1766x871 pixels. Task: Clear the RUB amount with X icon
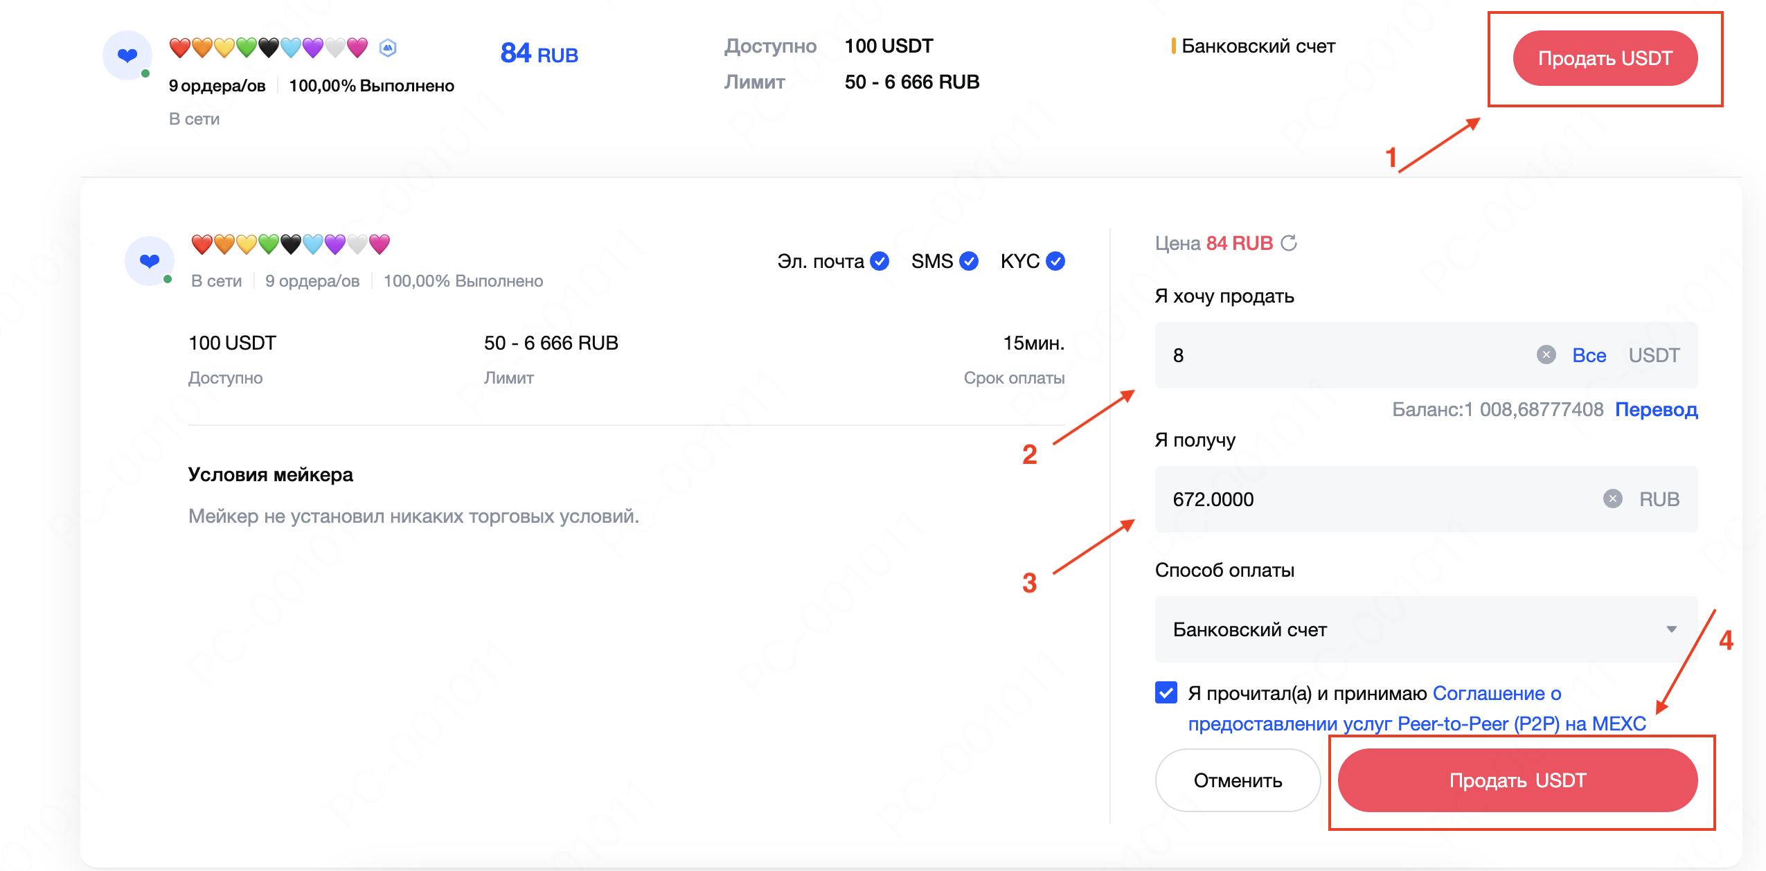[x=1612, y=499]
